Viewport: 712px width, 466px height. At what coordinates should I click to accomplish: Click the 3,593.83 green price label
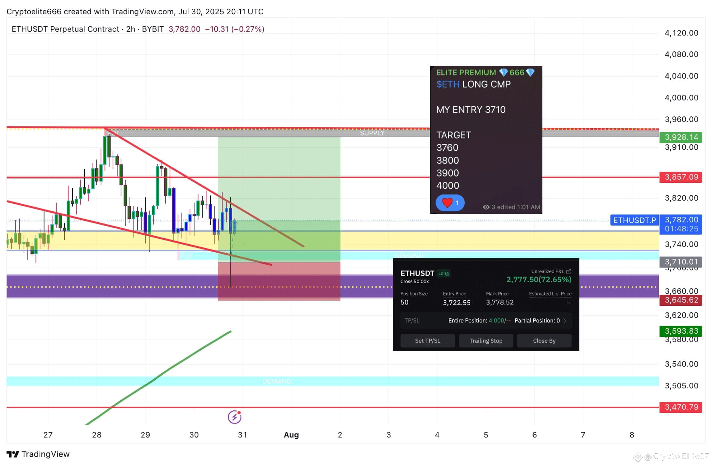681,331
